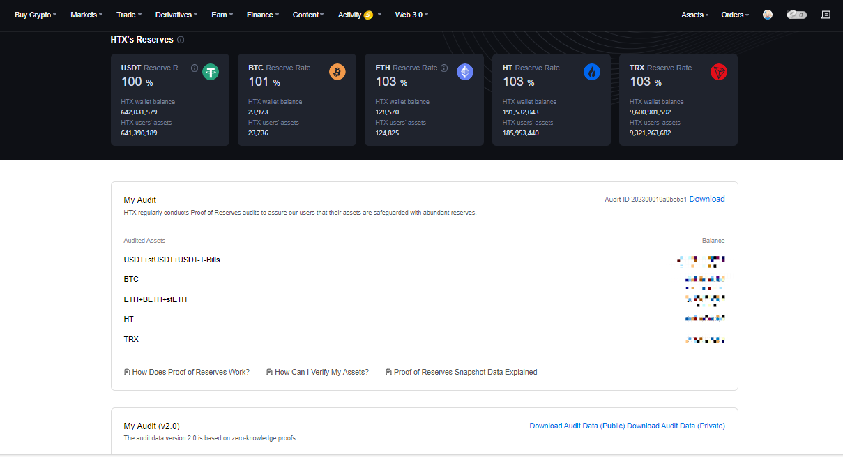Open the Orders dropdown
Image resolution: width=843 pixels, height=457 pixels.
pos(736,15)
